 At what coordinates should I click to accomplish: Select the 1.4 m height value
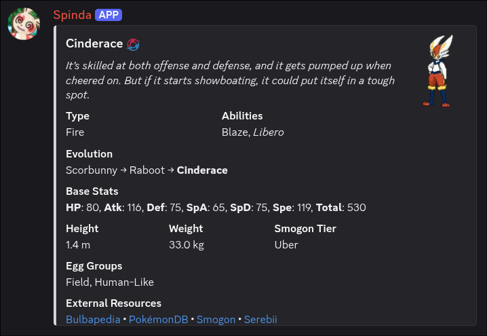[x=78, y=245]
